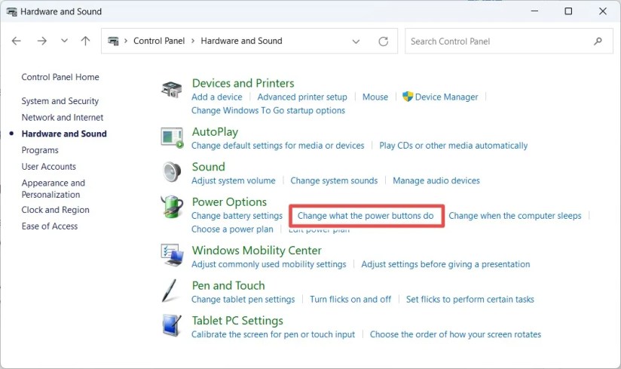Open Clock and Region category
Viewport: 621px width, 369px height.
pyautogui.click(x=56, y=210)
